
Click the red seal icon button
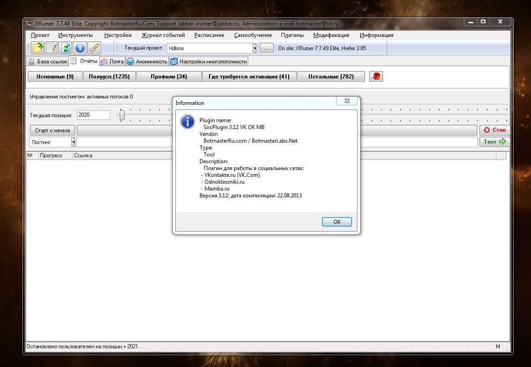[x=376, y=76]
